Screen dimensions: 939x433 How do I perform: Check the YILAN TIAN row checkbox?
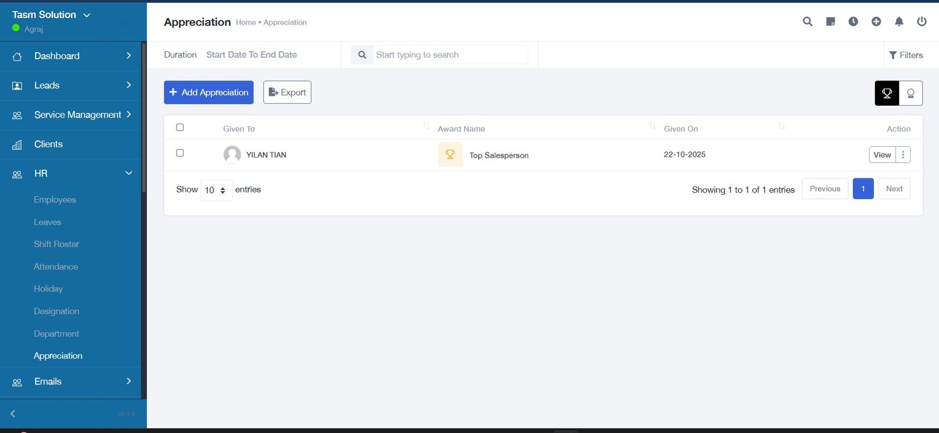tap(180, 153)
